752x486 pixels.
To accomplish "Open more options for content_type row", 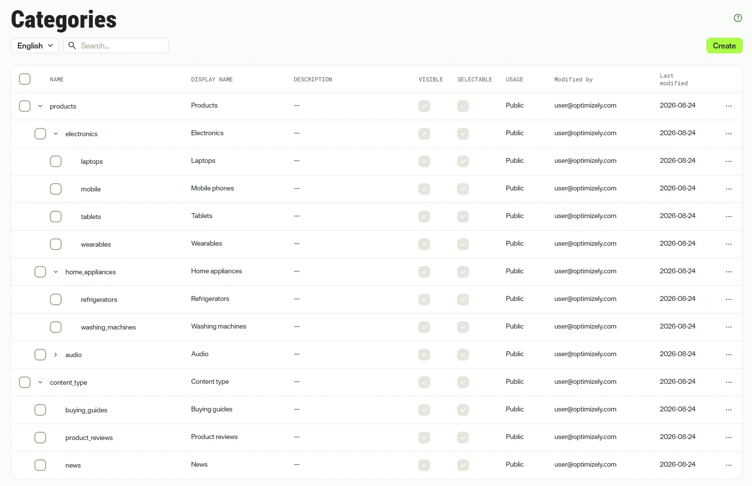I will [x=729, y=382].
